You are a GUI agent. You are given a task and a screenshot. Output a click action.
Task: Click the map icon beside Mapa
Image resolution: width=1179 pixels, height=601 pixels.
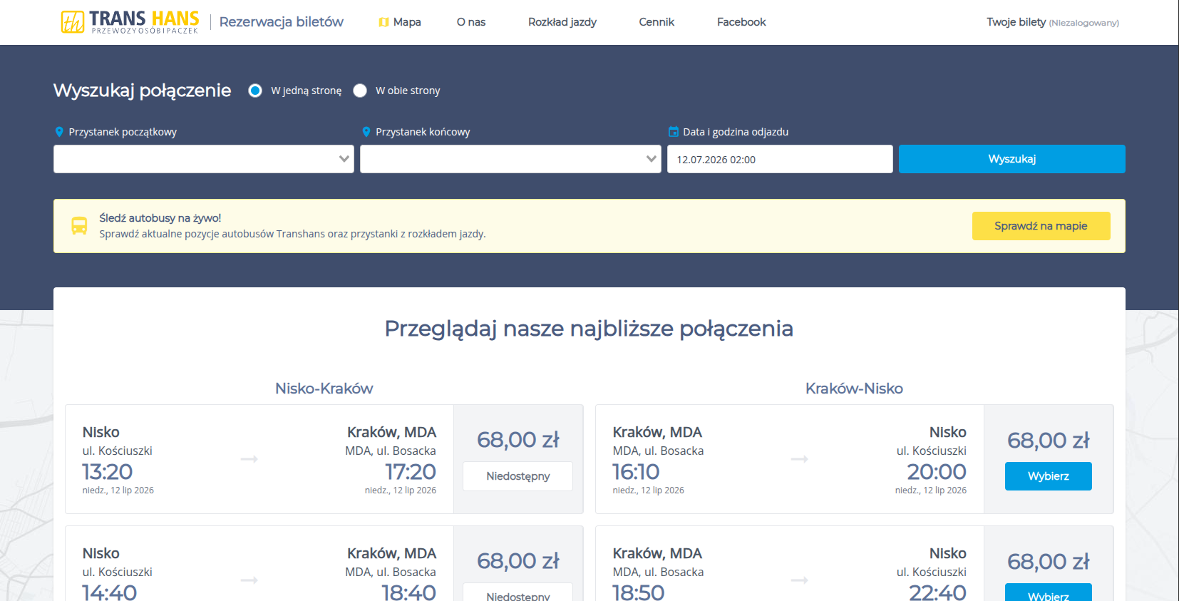click(383, 22)
